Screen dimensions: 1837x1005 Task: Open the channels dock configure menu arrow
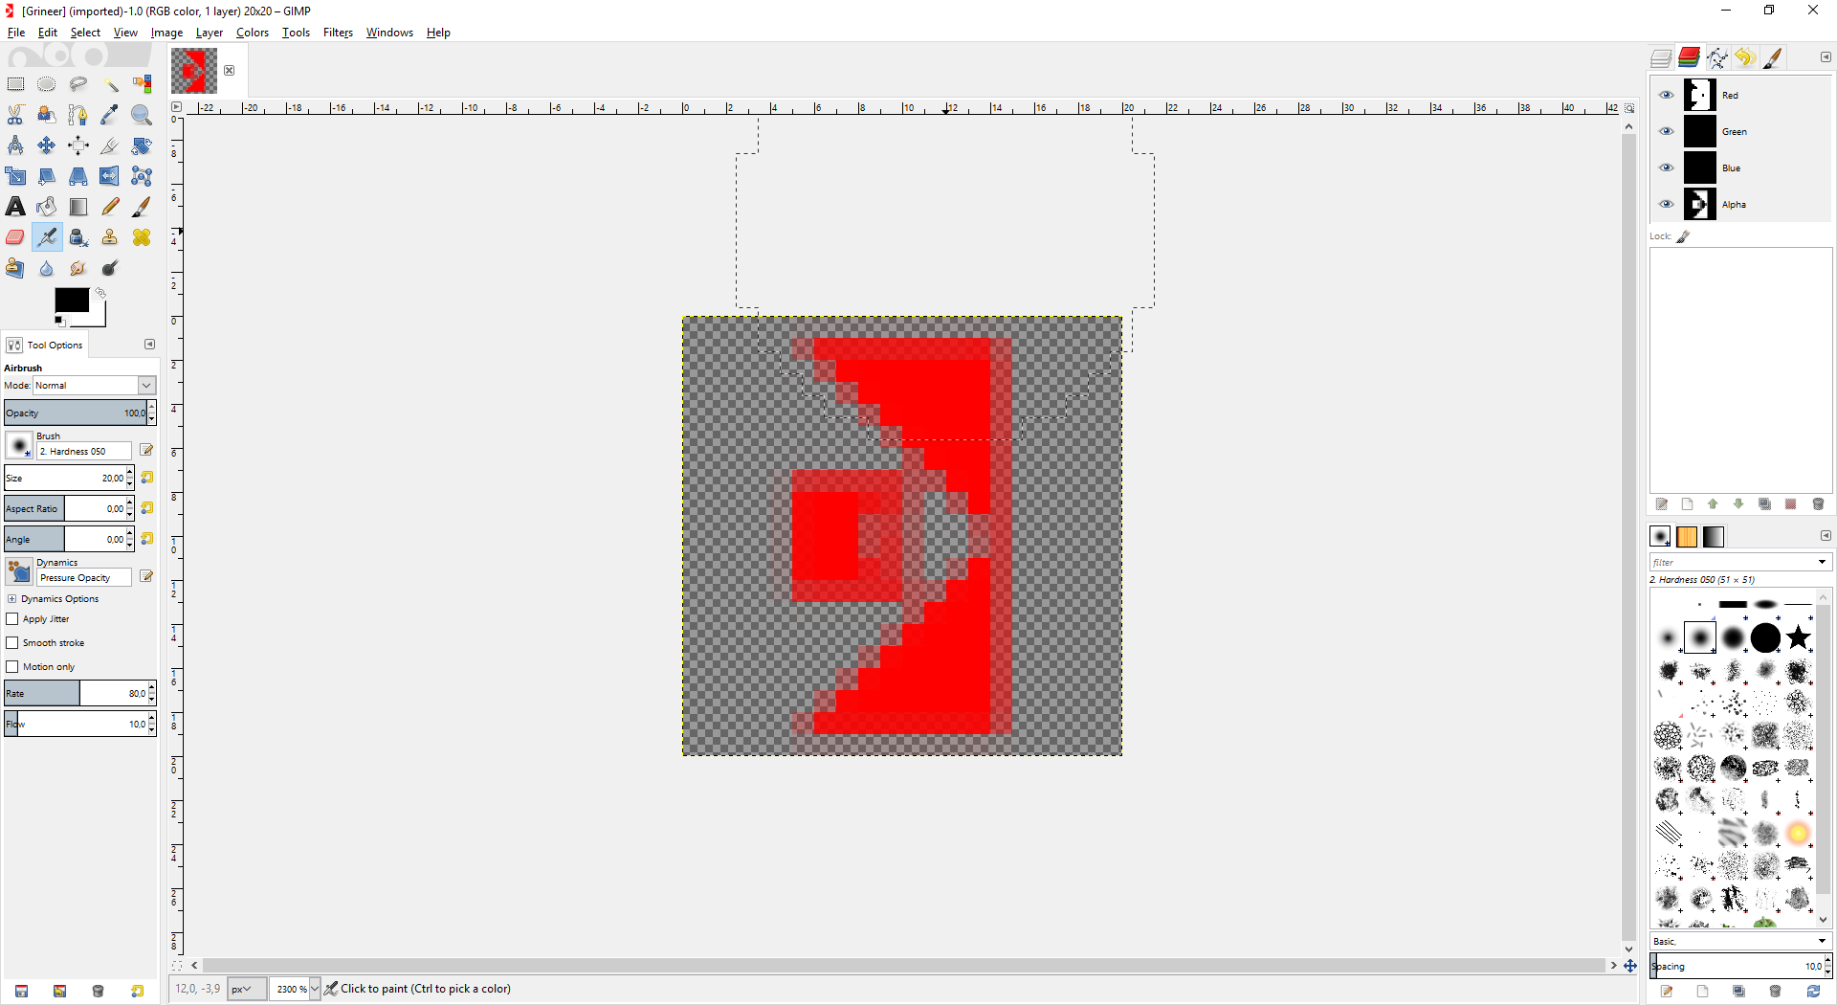point(1826,57)
